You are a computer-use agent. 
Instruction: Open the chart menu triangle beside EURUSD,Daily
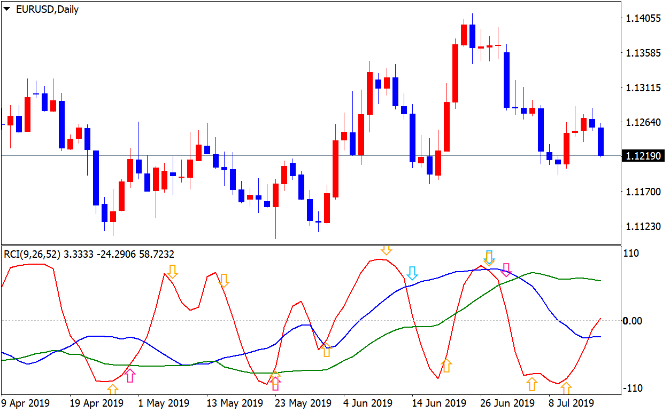coord(6,9)
